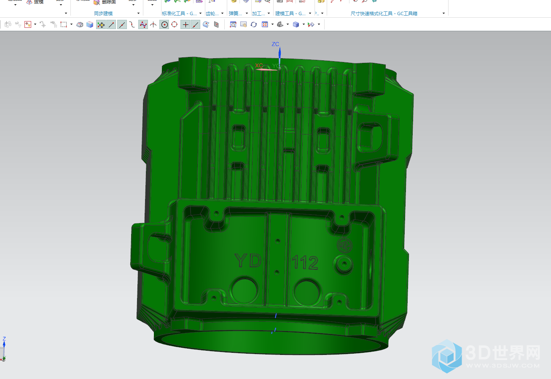The width and height of the screenshot is (551, 379).
Task: Open rendering style dropdown arrow
Action: [288, 24]
